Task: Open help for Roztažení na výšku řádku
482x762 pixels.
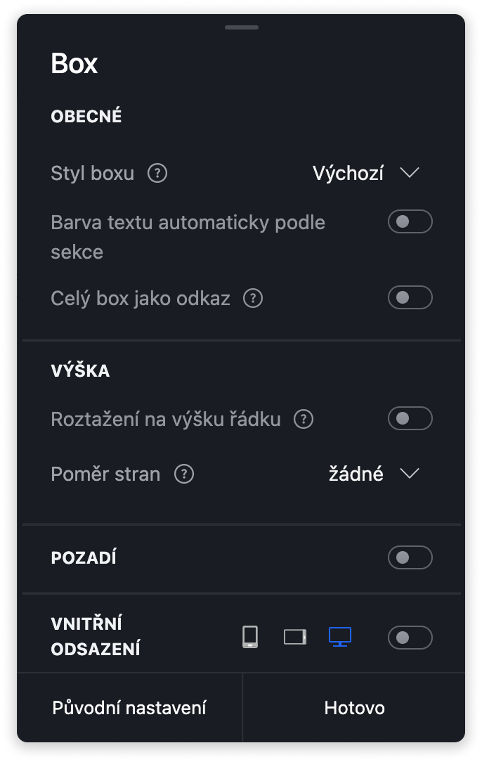Action: [303, 420]
